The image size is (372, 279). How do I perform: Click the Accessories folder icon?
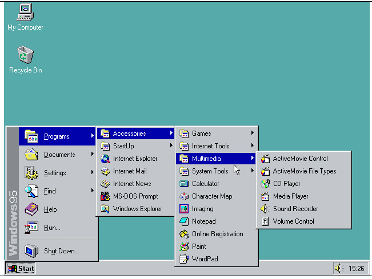105,134
